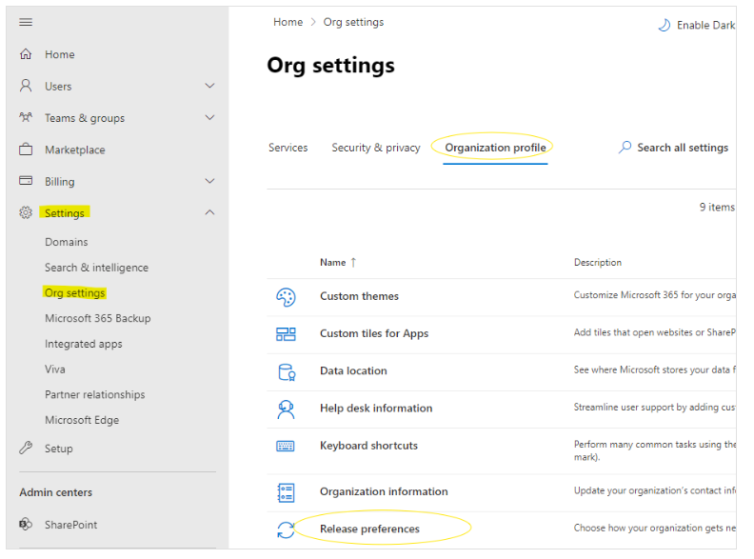
Task: Click the Billing credit card icon
Action: pyautogui.click(x=26, y=181)
